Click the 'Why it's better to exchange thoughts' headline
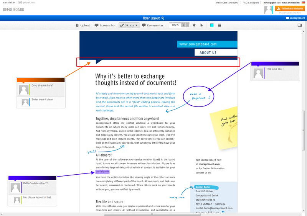 click(136, 79)
